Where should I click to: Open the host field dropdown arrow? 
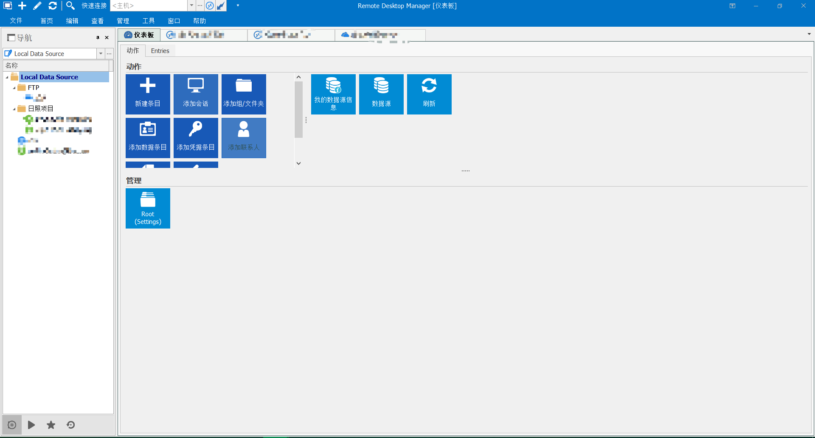(191, 6)
